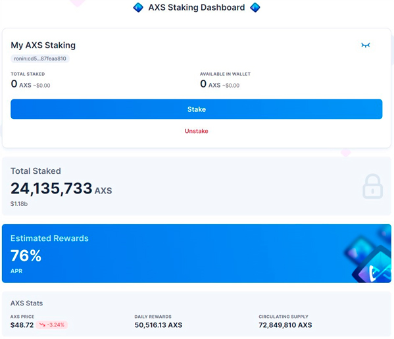Click the My AXS Staking heading
The image size is (394, 339).
(43, 45)
